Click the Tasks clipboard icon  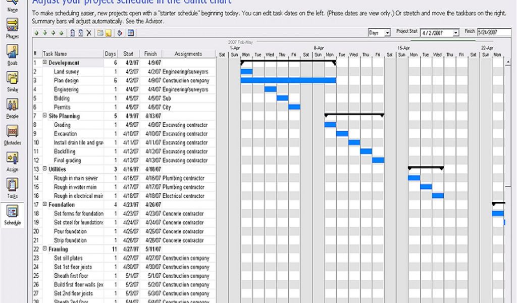coord(13,185)
